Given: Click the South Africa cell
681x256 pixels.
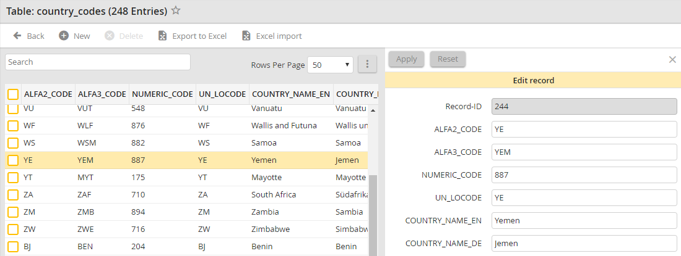Looking at the screenshot, I should point(274,195).
